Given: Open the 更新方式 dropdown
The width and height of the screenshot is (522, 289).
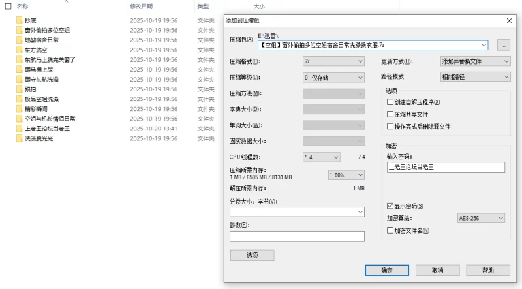Looking at the screenshot, I should click(x=475, y=61).
